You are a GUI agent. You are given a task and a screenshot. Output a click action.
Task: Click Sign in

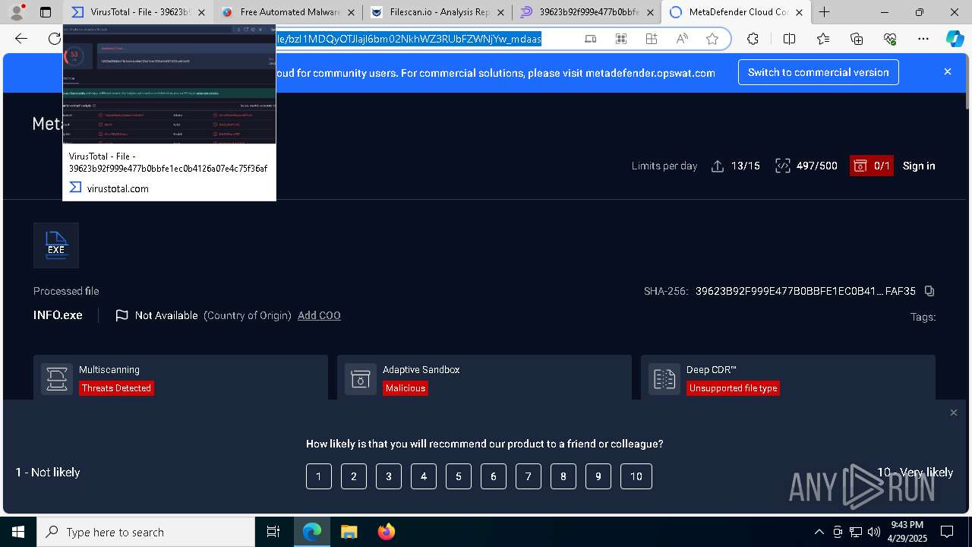pos(919,166)
